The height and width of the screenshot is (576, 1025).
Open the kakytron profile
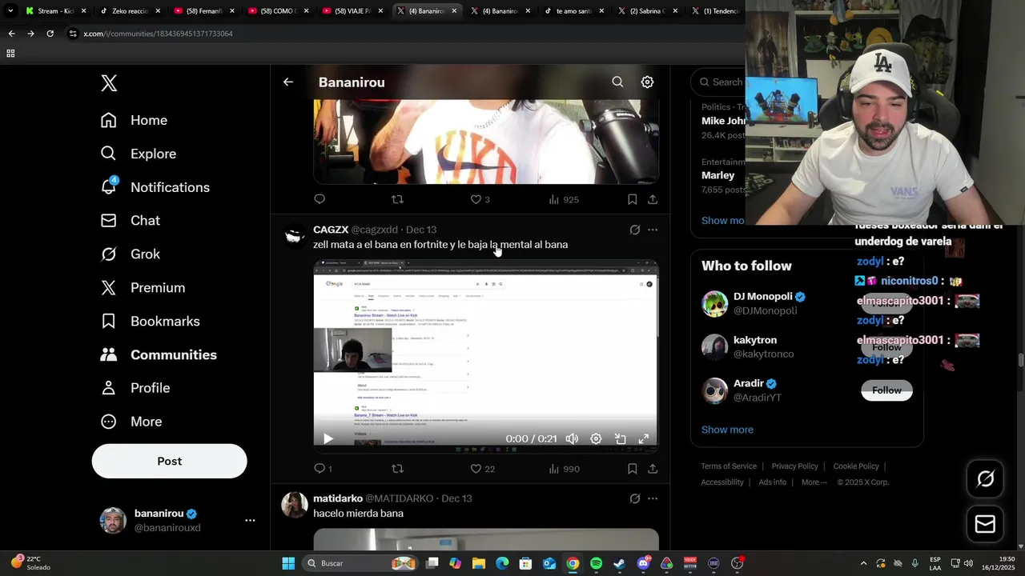pyautogui.click(x=755, y=340)
